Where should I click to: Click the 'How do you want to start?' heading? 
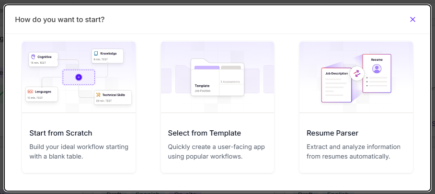pyautogui.click(x=60, y=20)
